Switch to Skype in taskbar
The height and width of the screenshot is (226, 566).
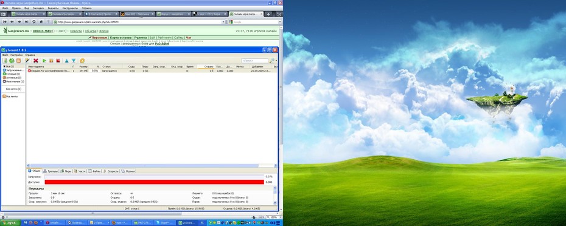[165, 223]
